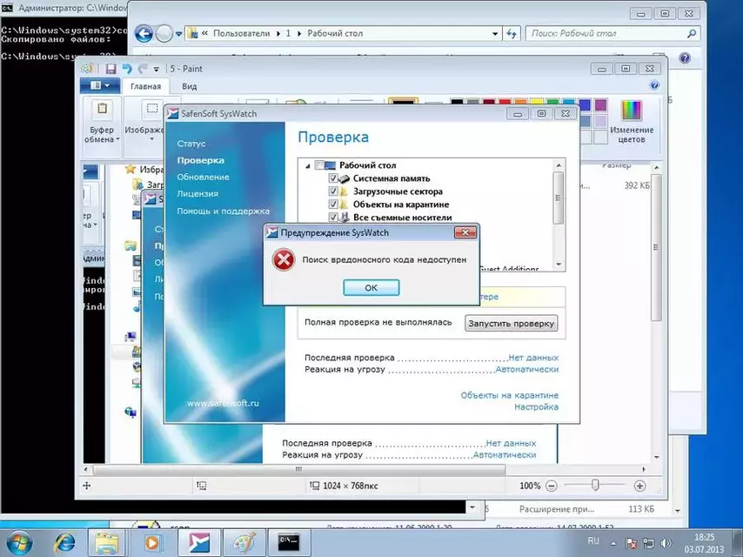Viewport: 743px width, 557px height.
Task: Launch Internet Explorer from the taskbar
Action: 64,543
